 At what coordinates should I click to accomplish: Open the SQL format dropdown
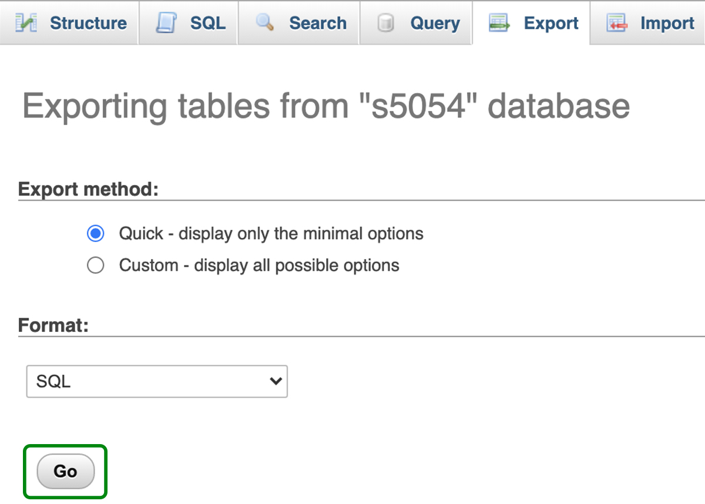tap(156, 381)
